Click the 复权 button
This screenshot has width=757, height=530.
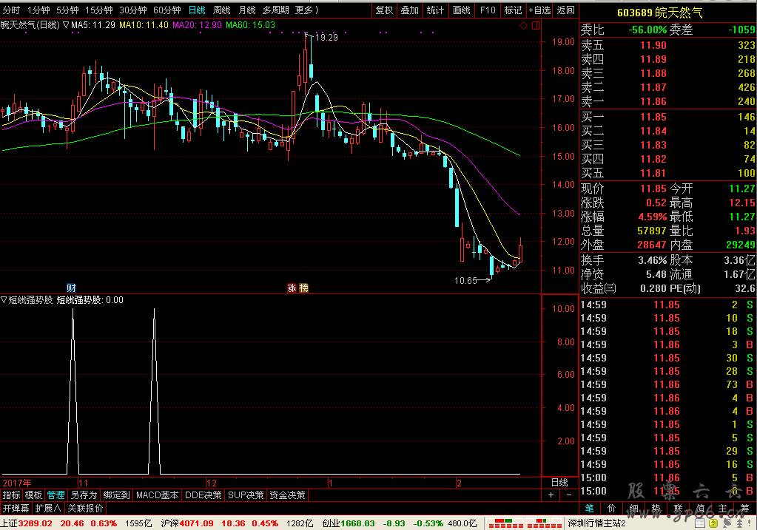(x=384, y=10)
